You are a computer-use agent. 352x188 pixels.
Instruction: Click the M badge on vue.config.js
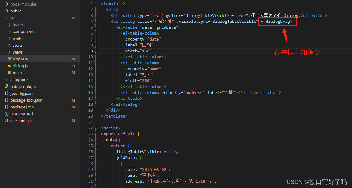click(x=73, y=121)
